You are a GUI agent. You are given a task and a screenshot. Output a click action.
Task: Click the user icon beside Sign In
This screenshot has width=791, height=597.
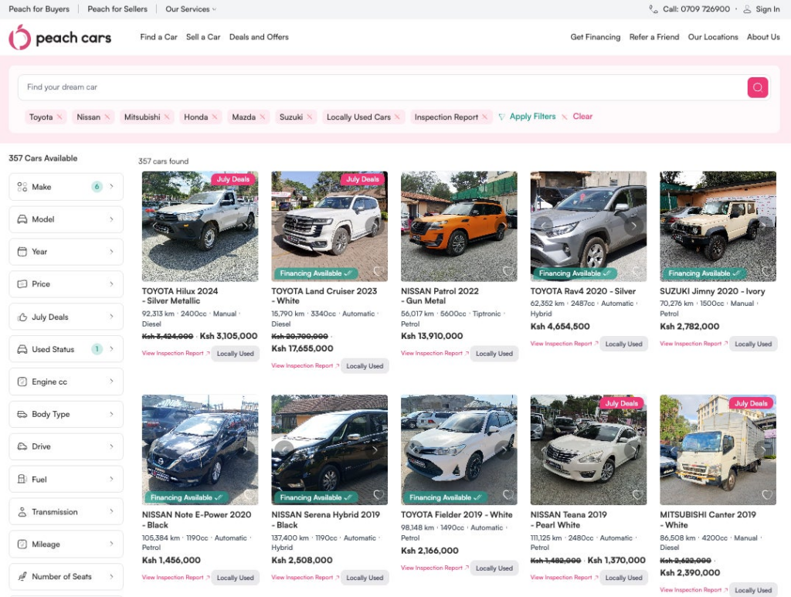[x=747, y=9]
